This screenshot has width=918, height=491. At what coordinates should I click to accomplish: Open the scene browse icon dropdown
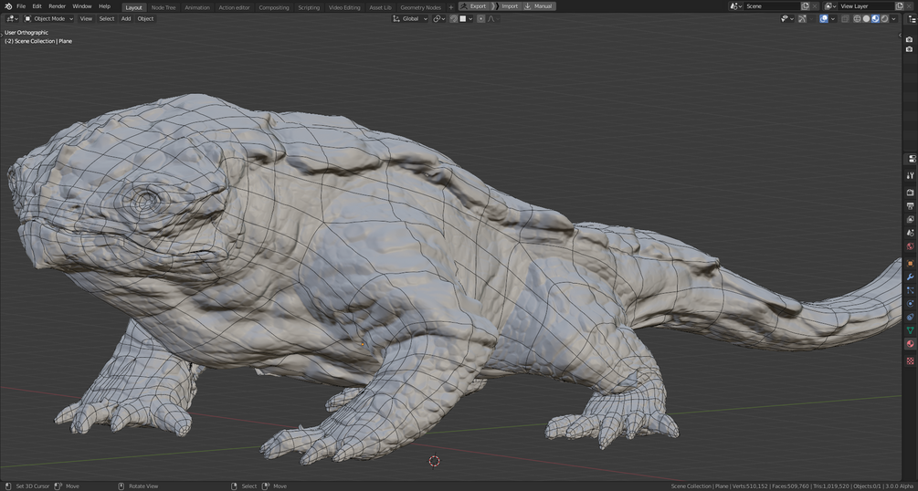tap(736, 5)
